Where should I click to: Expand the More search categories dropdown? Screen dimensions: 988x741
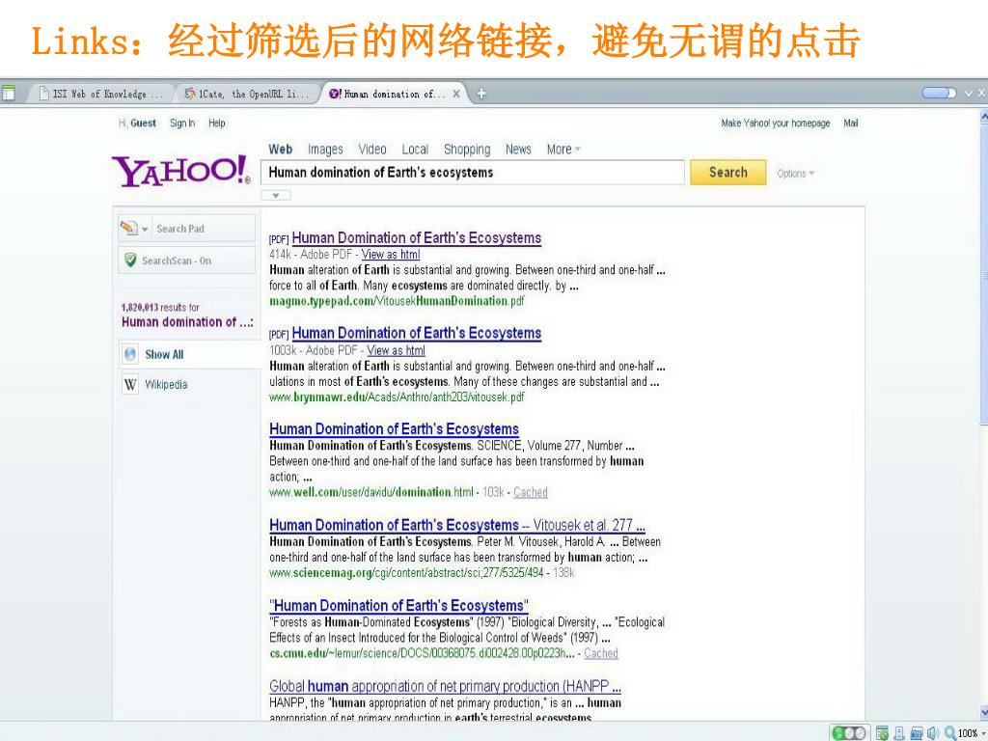point(563,150)
